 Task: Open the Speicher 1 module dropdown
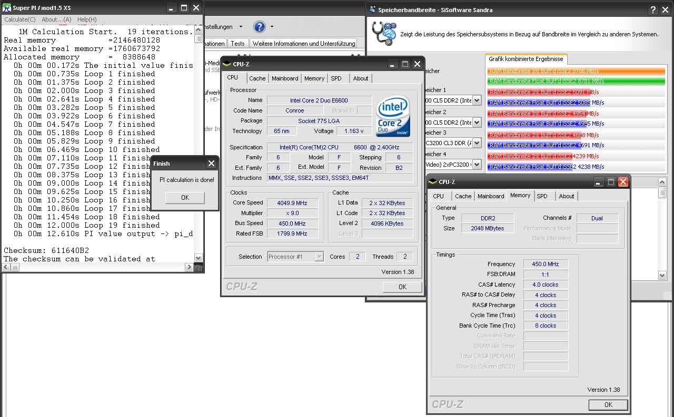(477, 100)
